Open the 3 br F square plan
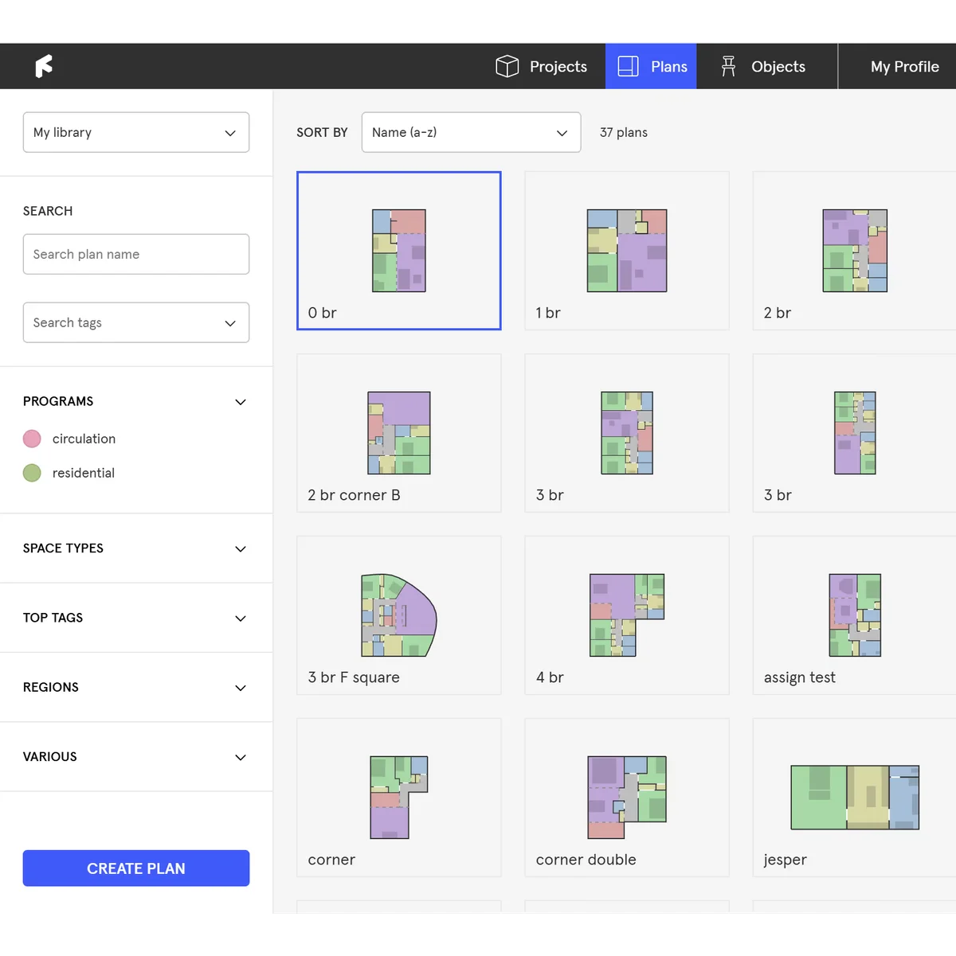Screen dimensions: 956x956 pos(399,615)
